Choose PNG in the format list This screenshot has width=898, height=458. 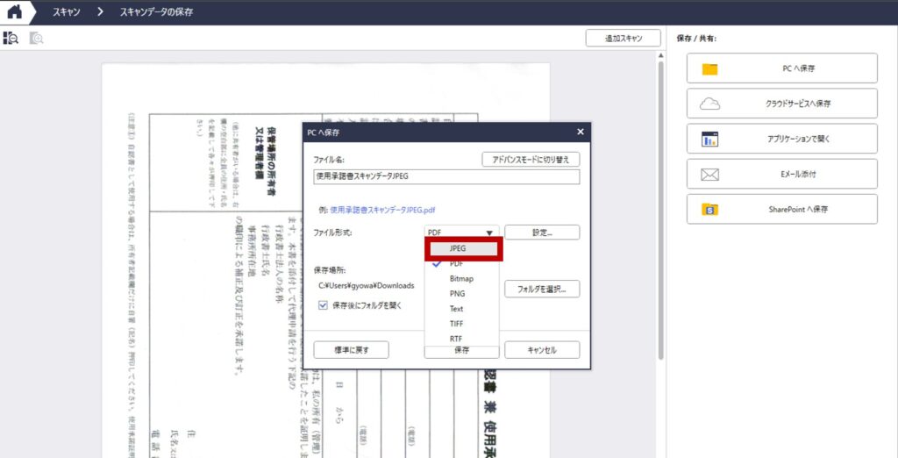tap(457, 293)
